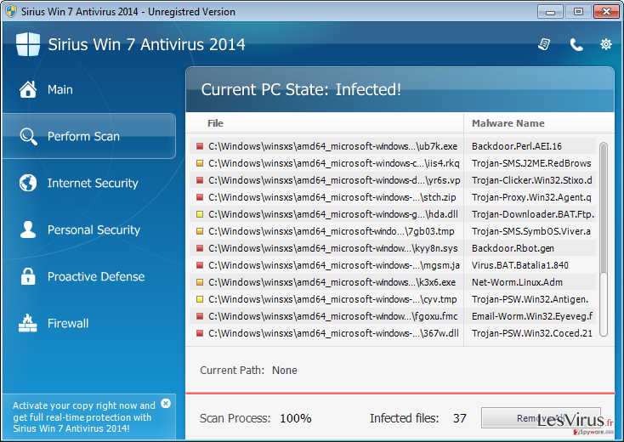Open settings gear icon in header

click(x=606, y=44)
